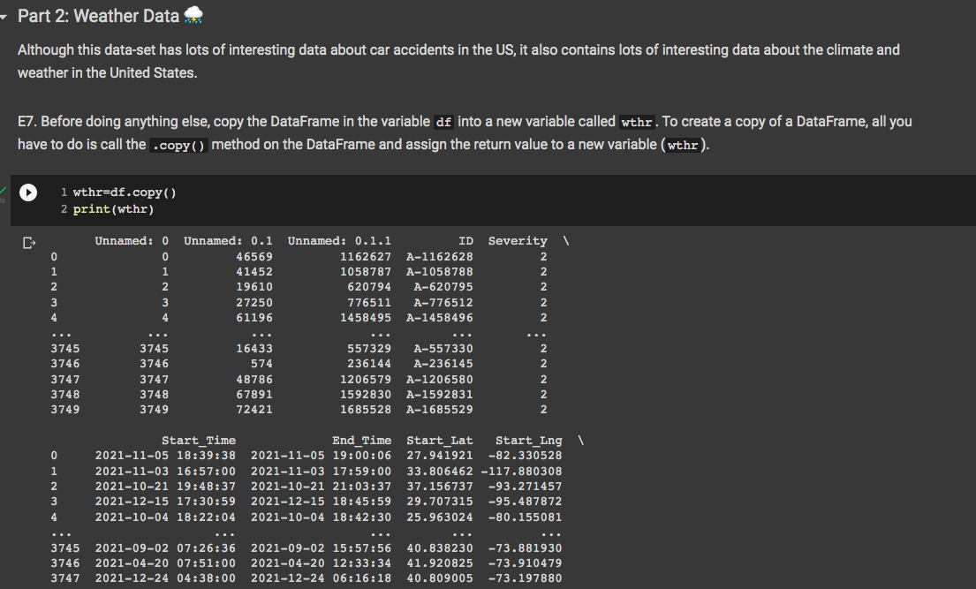
Task: Click the inline code wthr in the paragraph
Action: click(636, 122)
